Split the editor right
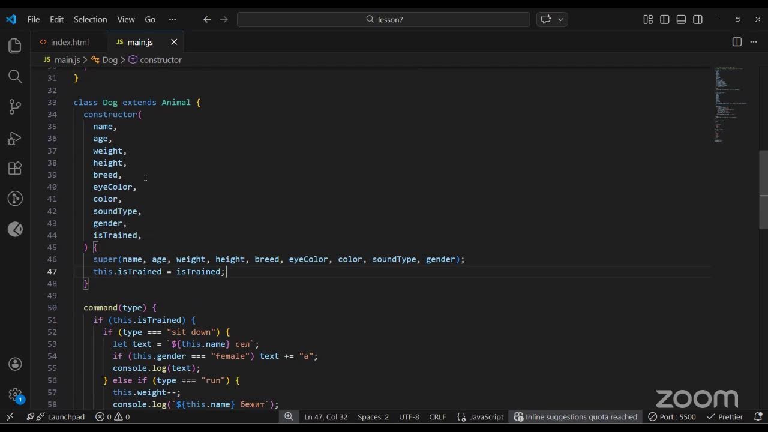 coord(737,42)
